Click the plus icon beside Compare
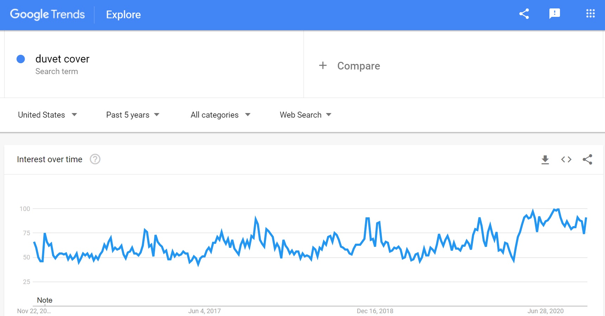 click(323, 65)
